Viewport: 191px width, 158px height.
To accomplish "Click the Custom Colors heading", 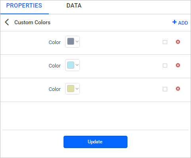I will pos(32,22).
